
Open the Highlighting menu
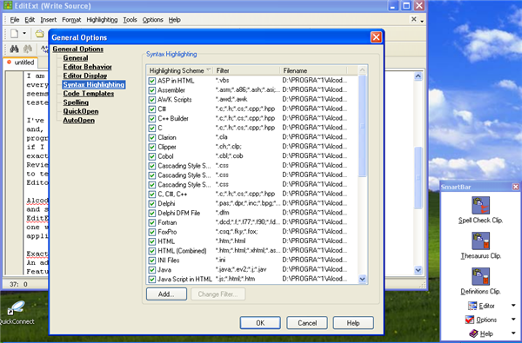(102, 20)
